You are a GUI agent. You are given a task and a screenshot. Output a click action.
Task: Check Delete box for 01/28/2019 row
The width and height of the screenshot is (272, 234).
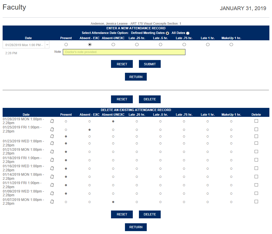256,121
